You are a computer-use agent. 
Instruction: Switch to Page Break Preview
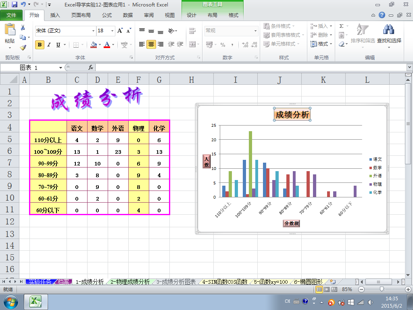point(334,289)
